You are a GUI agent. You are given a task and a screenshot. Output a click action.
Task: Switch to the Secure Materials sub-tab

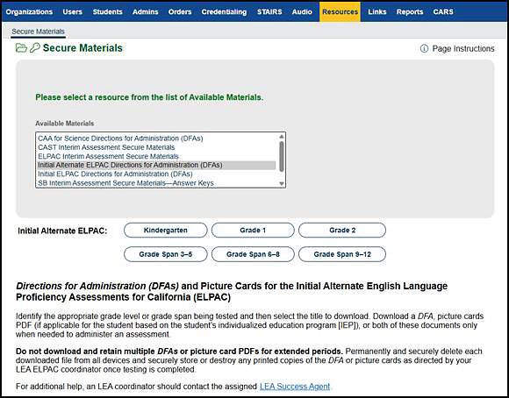pyautogui.click(x=38, y=32)
